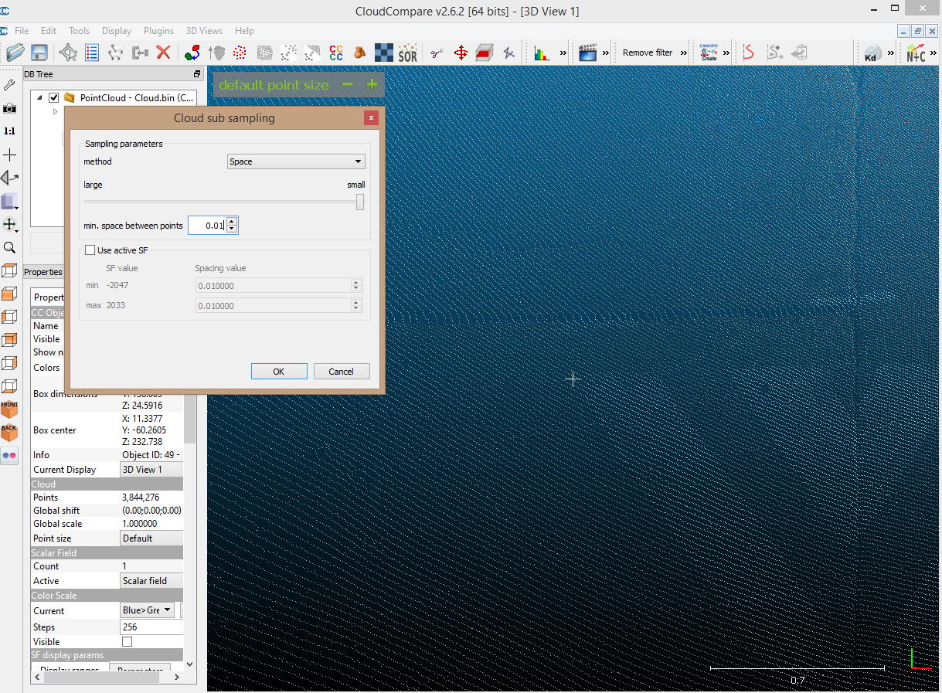Image resolution: width=942 pixels, height=693 pixels.
Task: Click the 1:1 zoom icon
Action: click(9, 131)
